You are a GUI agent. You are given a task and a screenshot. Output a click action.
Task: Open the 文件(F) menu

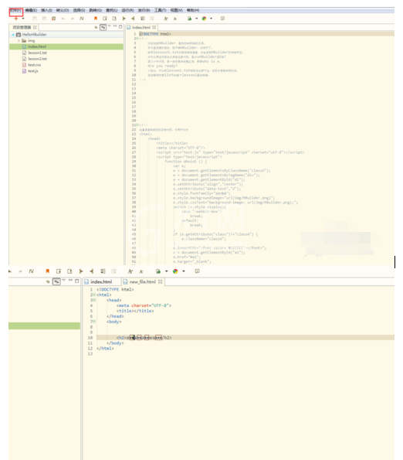(15, 10)
